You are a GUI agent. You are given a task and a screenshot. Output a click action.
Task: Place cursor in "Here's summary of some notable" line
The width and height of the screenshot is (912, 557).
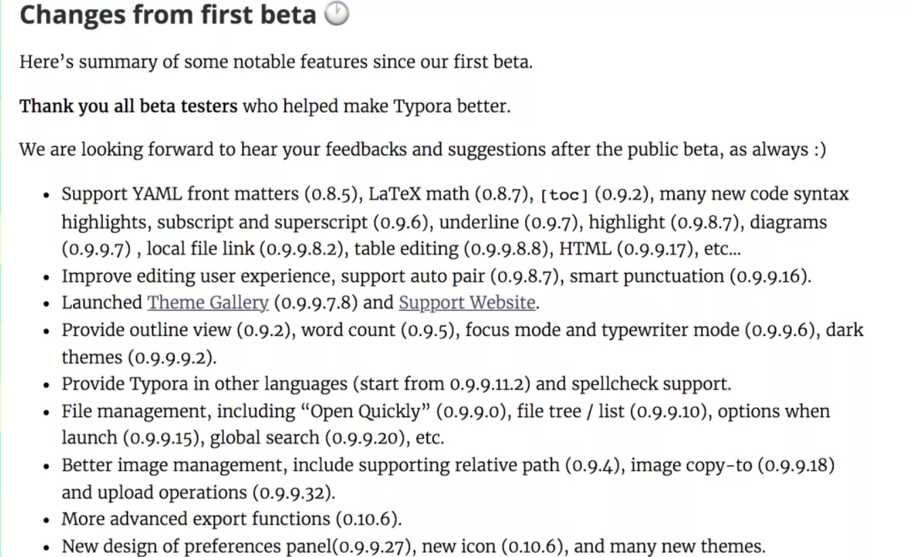pyautogui.click(x=276, y=62)
